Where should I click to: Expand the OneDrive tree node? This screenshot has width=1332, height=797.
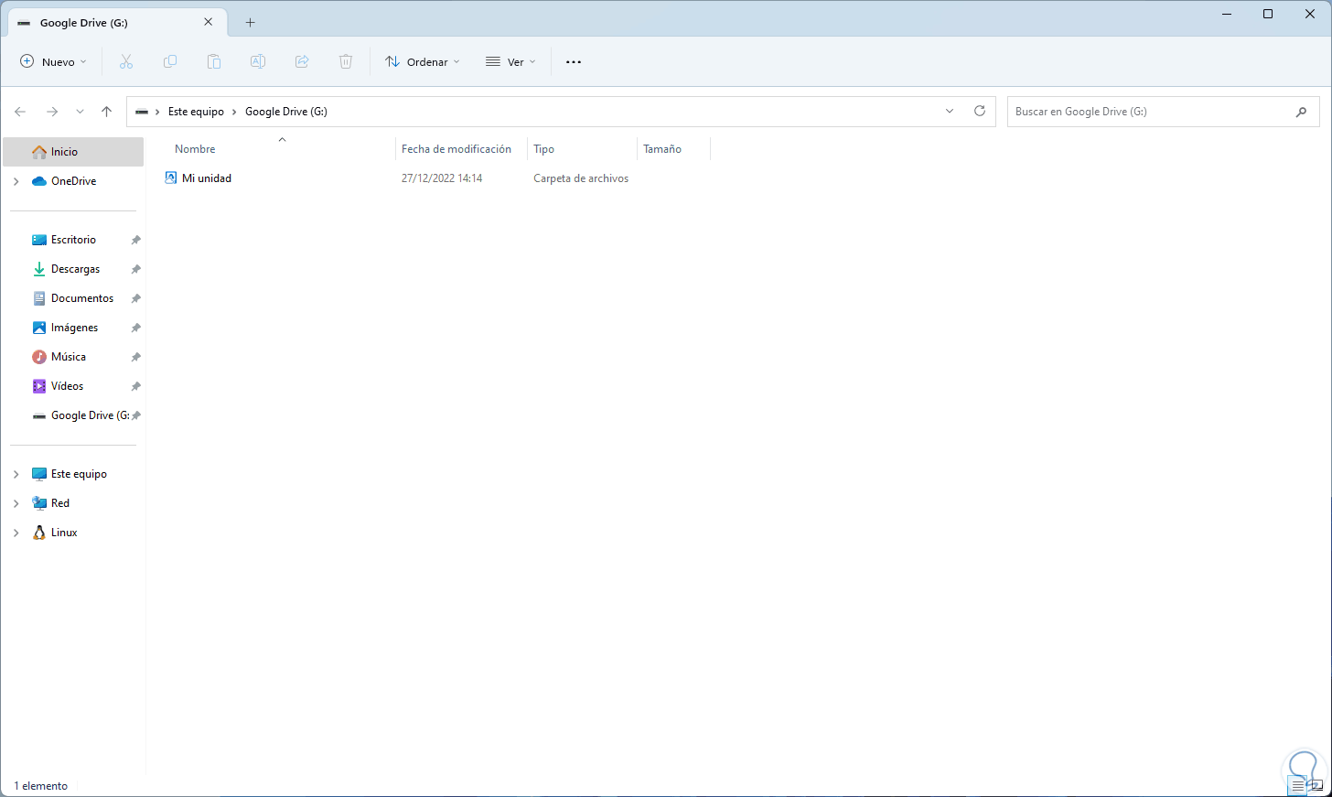click(16, 181)
